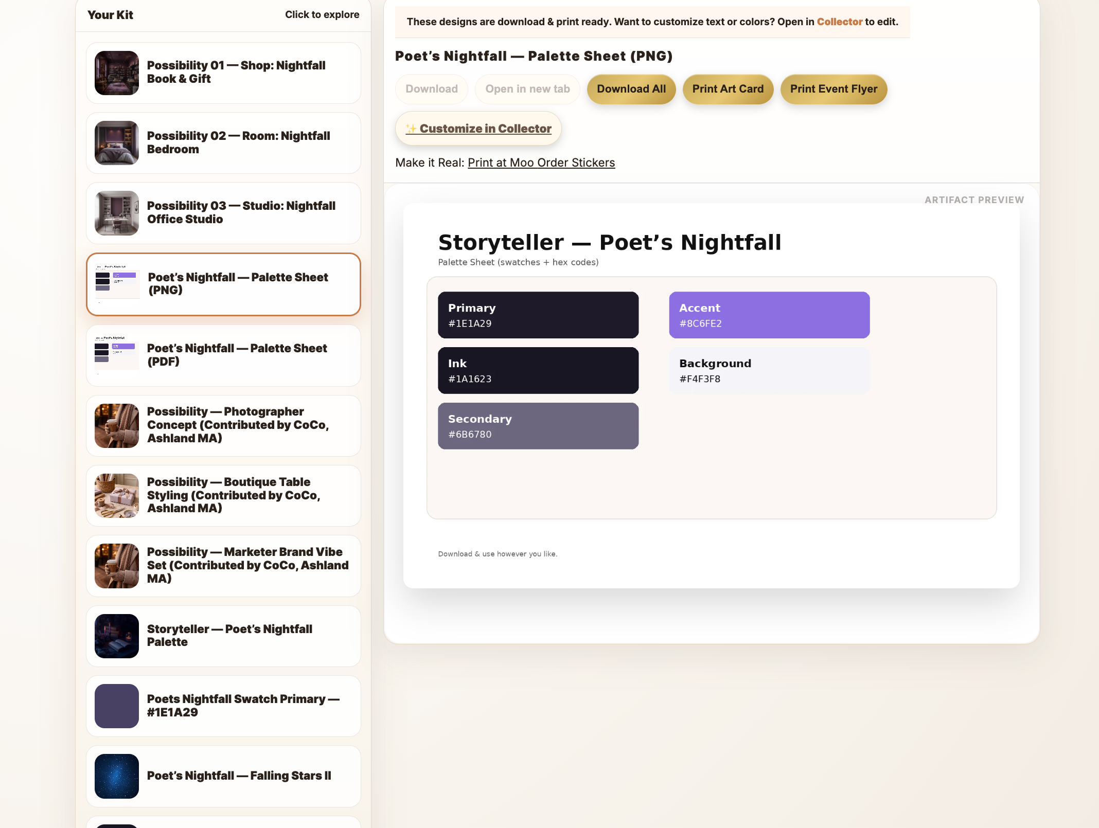This screenshot has width=1099, height=828.
Task: Click the Palette Sheet (PDF) preview icon
Action: [x=117, y=355]
